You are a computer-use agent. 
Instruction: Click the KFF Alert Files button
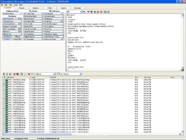click(x=33, y=14)
